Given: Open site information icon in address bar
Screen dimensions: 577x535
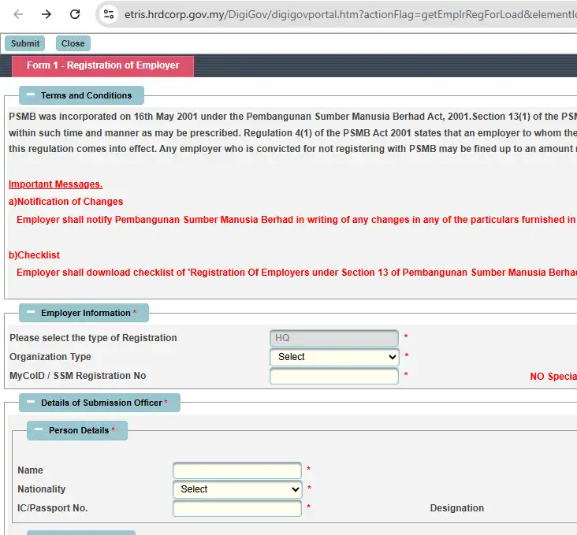Looking at the screenshot, I should (x=109, y=14).
